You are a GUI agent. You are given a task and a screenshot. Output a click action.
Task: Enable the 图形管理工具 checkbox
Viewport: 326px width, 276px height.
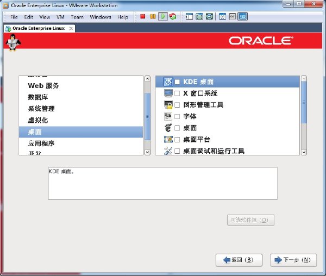tap(177, 105)
